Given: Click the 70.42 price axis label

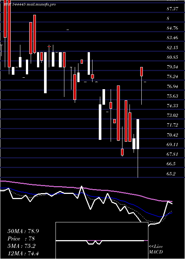Looking at the screenshot, I should coord(172,135).
